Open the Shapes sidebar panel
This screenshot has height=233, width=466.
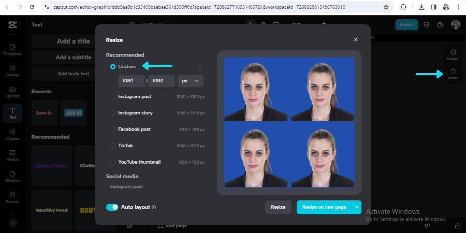coord(12,134)
